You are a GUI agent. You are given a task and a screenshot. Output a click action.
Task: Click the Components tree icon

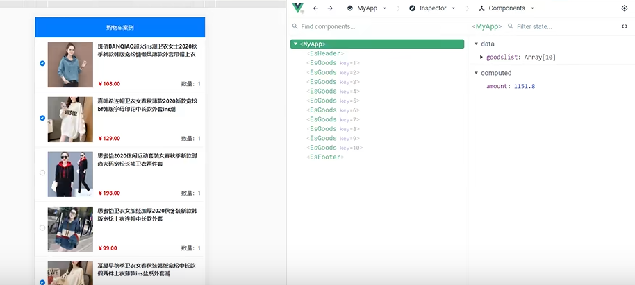point(481,8)
